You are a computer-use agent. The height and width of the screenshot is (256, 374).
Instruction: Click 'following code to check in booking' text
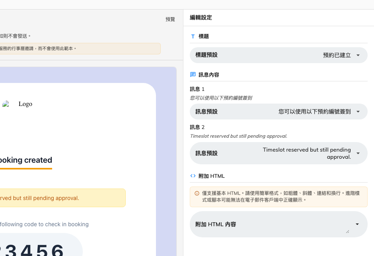(x=44, y=224)
